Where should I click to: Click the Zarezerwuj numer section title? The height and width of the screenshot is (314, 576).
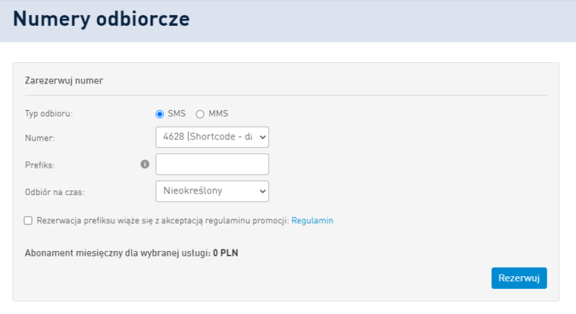[64, 80]
